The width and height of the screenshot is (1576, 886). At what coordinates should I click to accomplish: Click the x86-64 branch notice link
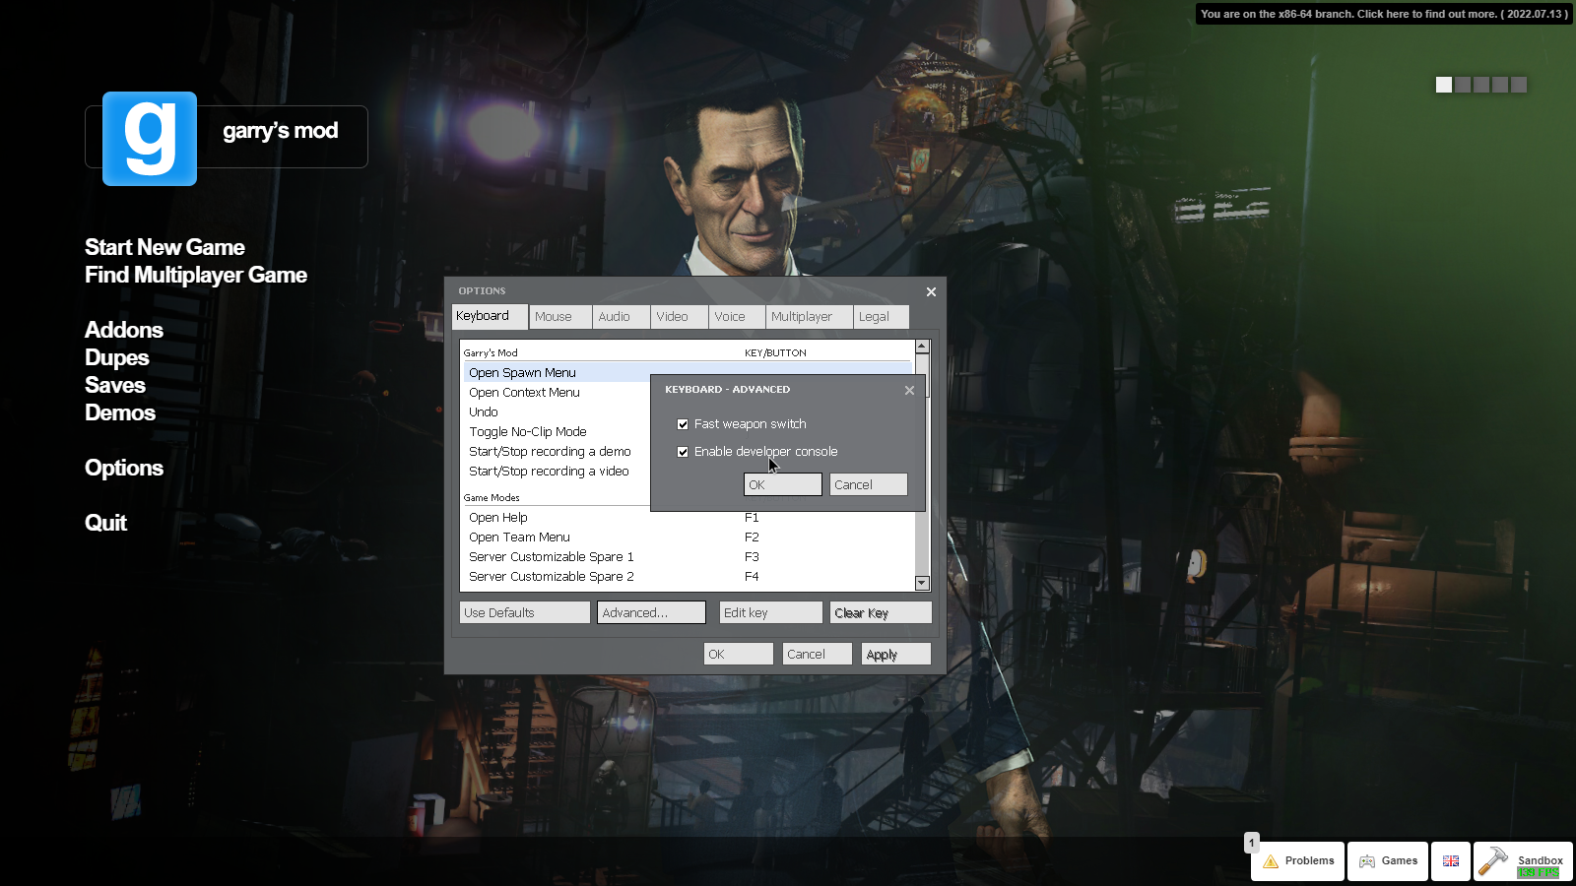click(x=1384, y=14)
